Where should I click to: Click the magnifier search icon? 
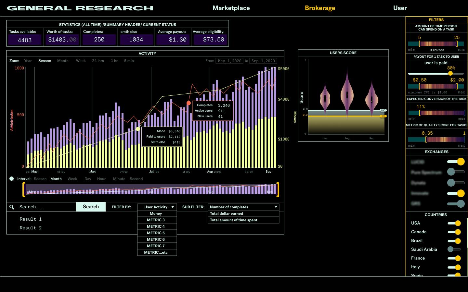[x=12, y=207]
